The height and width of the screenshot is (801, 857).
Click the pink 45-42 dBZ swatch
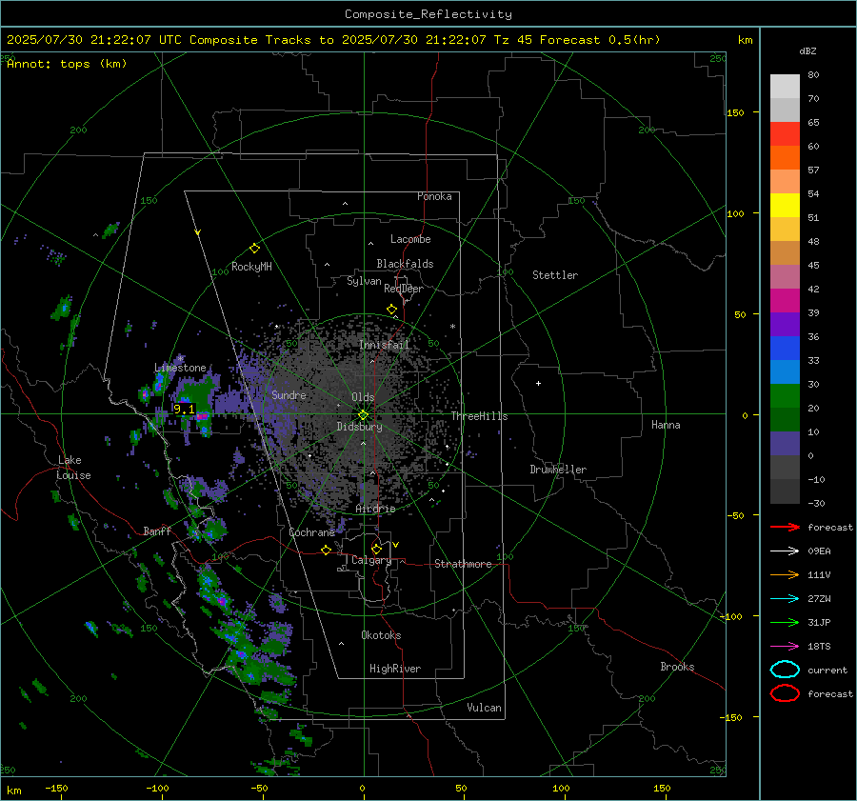pyautogui.click(x=785, y=276)
